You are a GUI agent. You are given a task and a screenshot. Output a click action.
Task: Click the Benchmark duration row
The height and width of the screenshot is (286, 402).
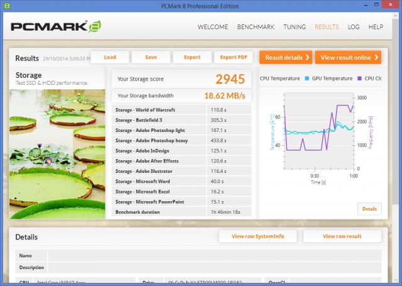[182, 212]
